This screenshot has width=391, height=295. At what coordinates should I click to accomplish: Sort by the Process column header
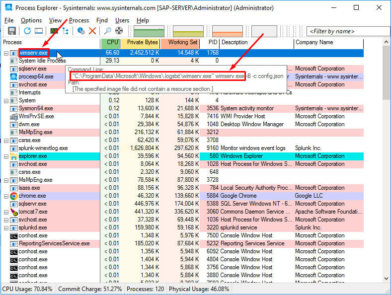pos(51,43)
